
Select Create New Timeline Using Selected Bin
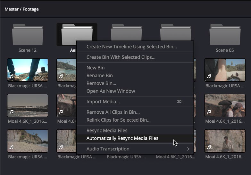point(131,47)
